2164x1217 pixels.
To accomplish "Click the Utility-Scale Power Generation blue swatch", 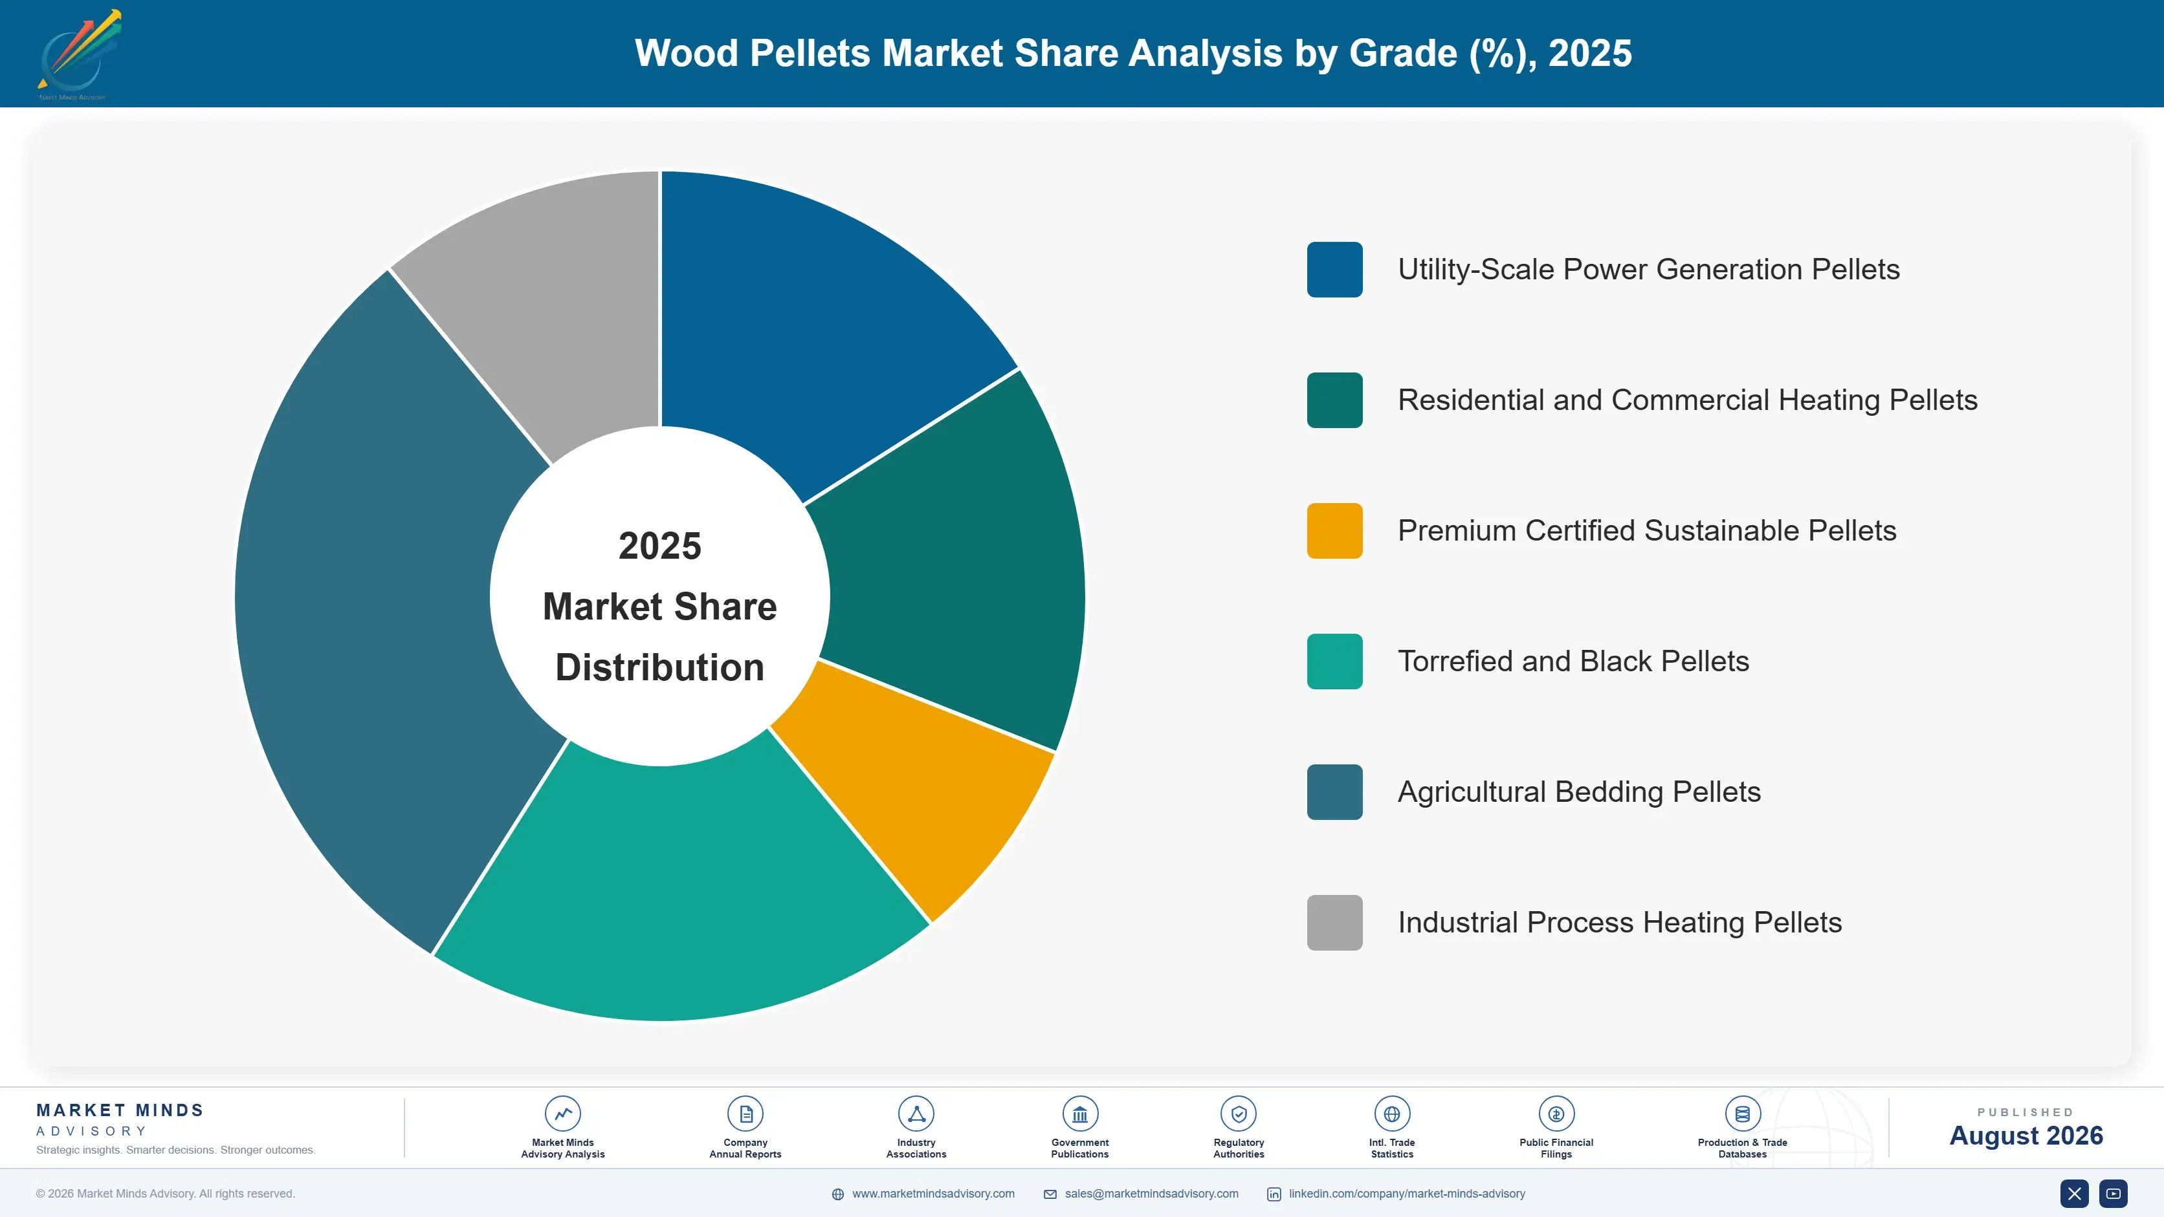I will tap(1334, 270).
